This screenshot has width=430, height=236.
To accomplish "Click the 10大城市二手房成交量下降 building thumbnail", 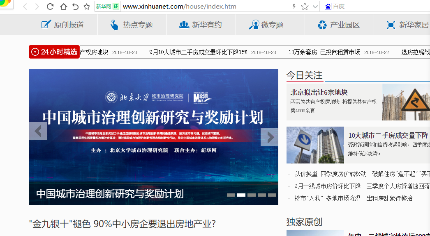I will coord(315,145).
